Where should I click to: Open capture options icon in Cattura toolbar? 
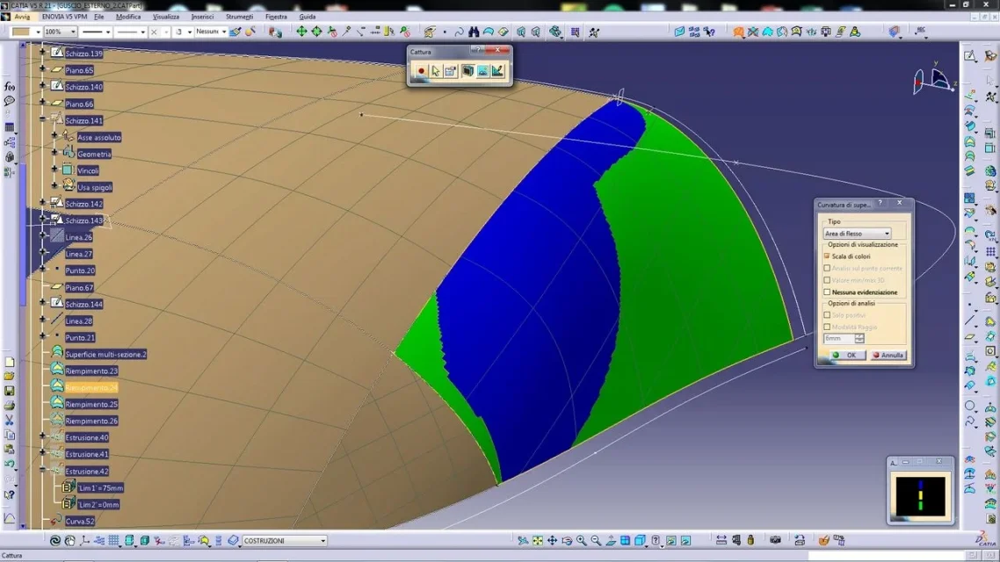tap(451, 71)
